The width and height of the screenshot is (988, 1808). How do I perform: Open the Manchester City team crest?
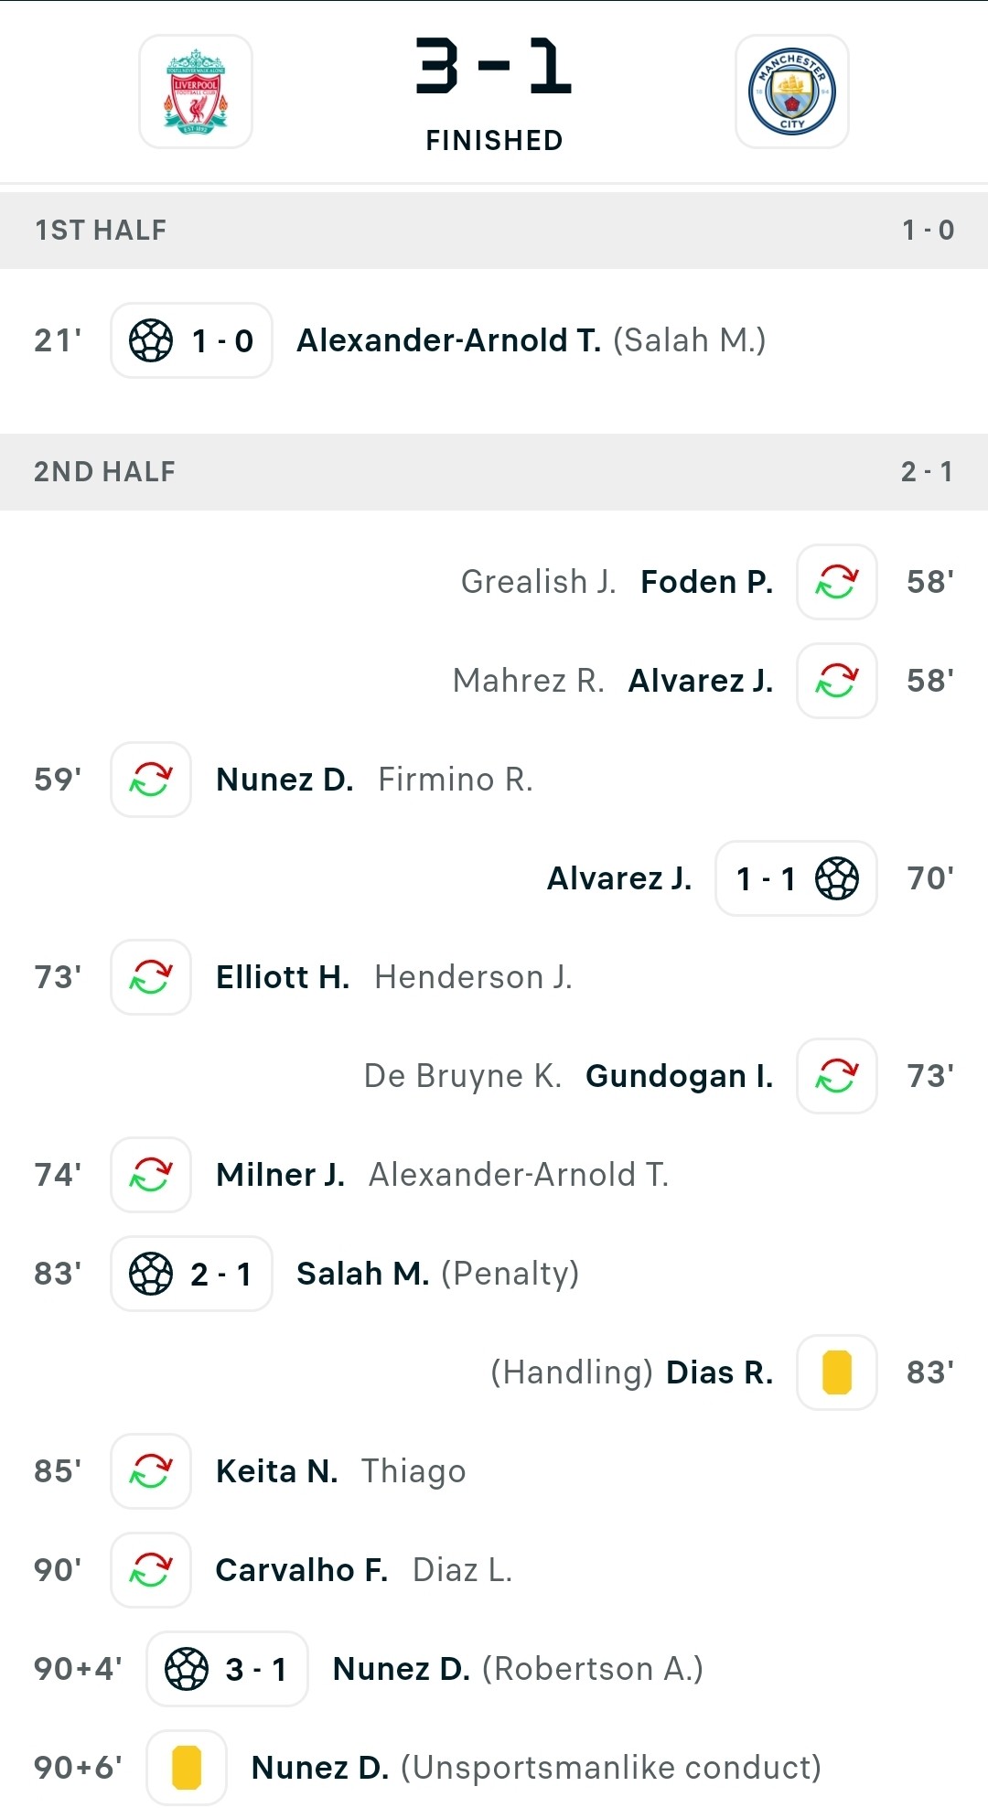pos(792,91)
